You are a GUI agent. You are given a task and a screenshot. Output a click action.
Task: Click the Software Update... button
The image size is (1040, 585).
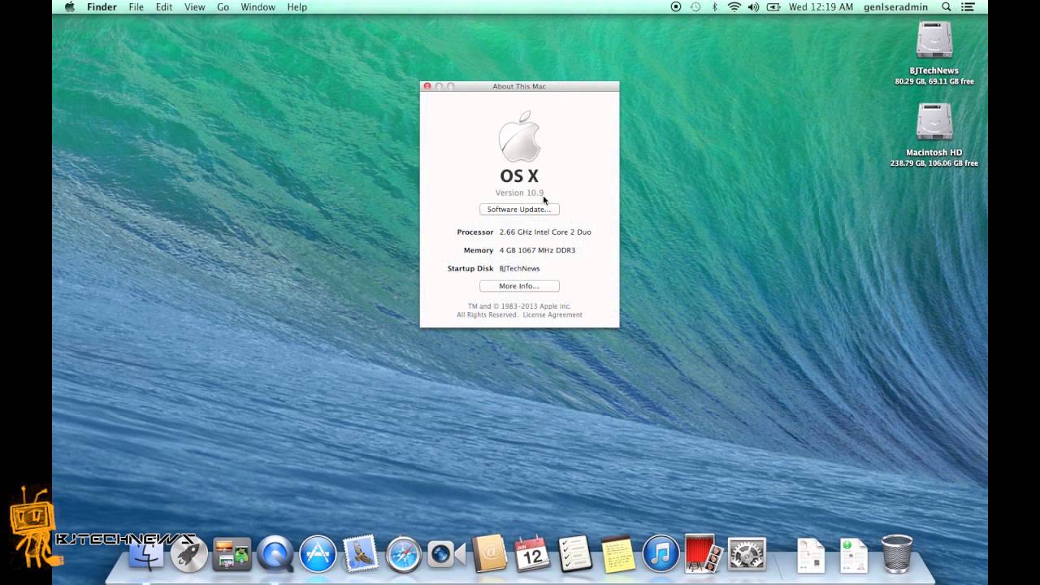click(519, 209)
